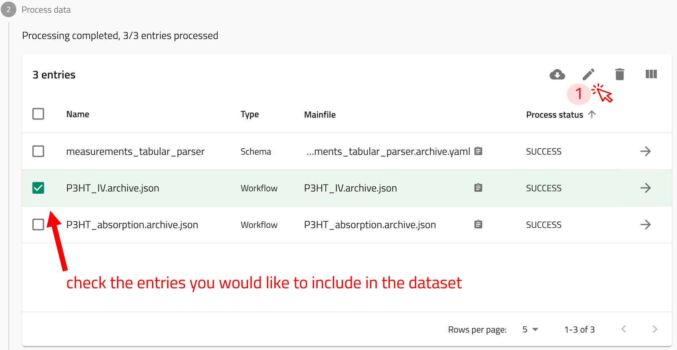Click the next page chevron
The height and width of the screenshot is (350, 677).
coord(655,329)
